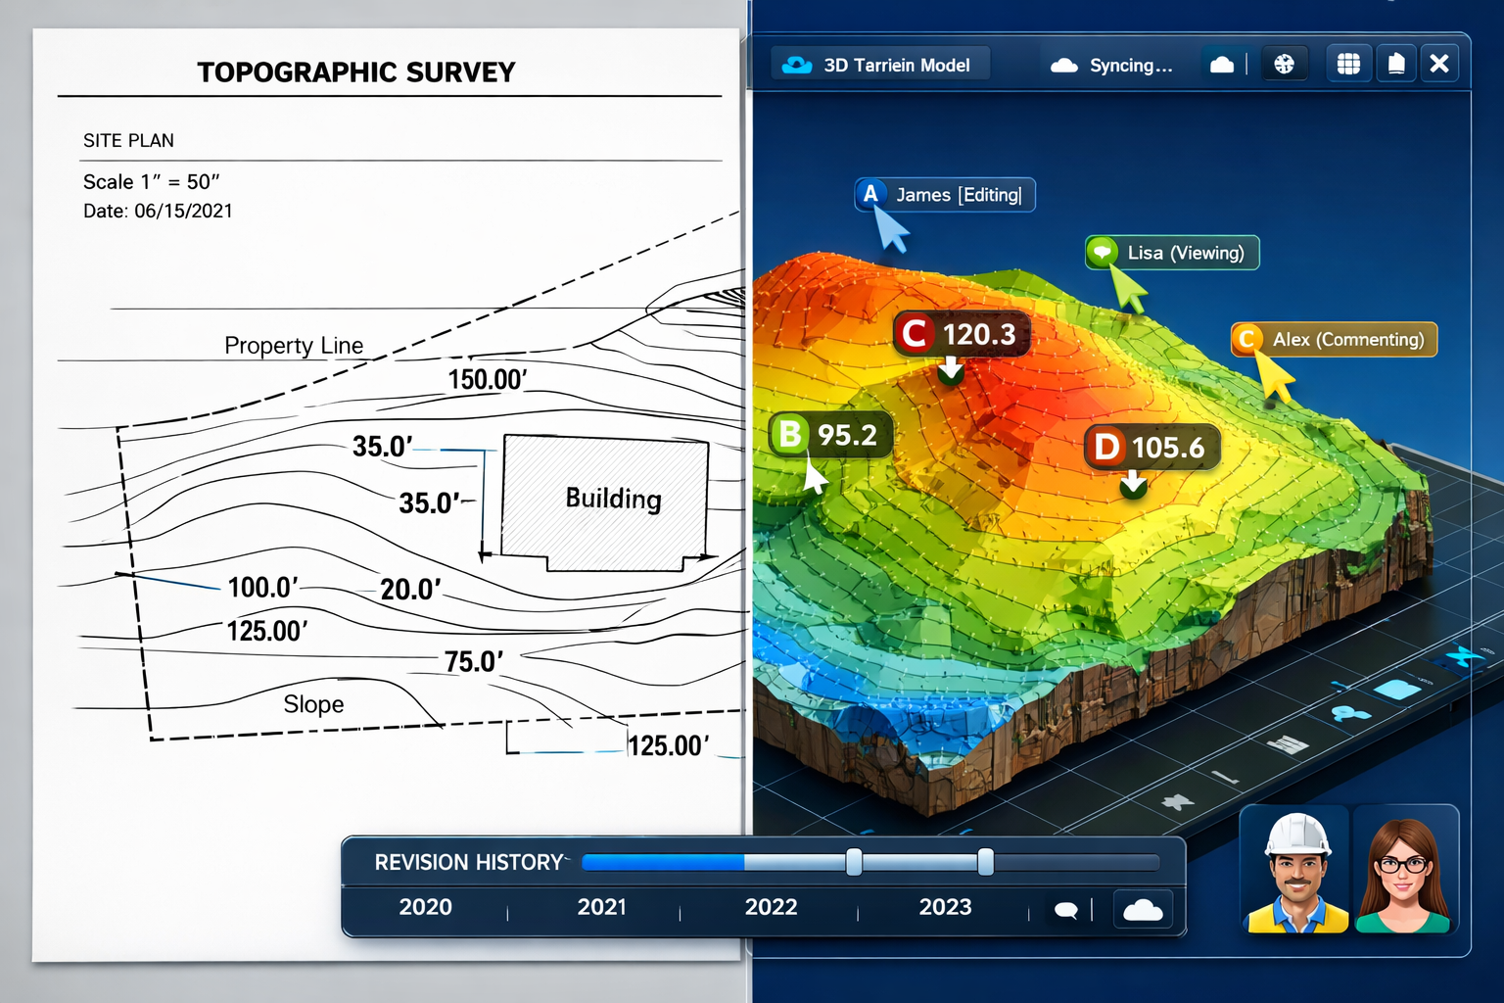
Task: Click the cloud upload icon in revision history bar
Action: click(1142, 910)
